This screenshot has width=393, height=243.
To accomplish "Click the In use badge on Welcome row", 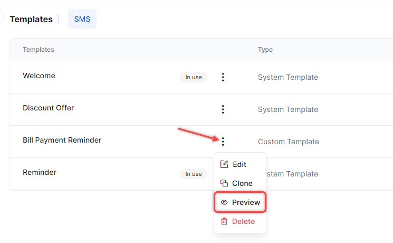I will [x=193, y=77].
